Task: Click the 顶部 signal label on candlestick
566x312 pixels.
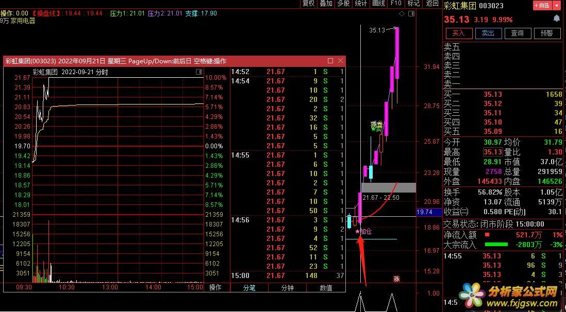Action: [x=376, y=125]
